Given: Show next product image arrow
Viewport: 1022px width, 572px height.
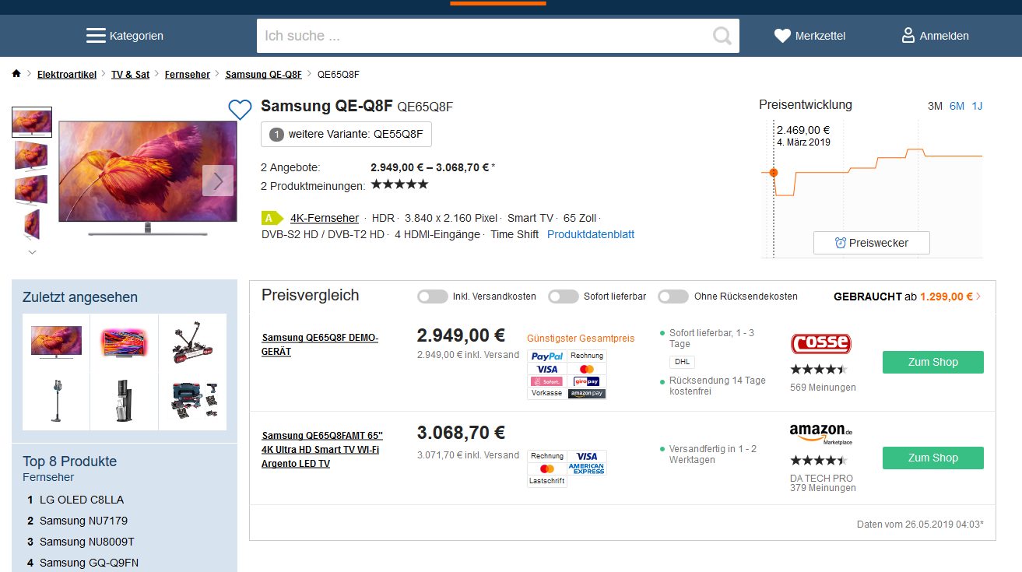Looking at the screenshot, I should point(218,181).
